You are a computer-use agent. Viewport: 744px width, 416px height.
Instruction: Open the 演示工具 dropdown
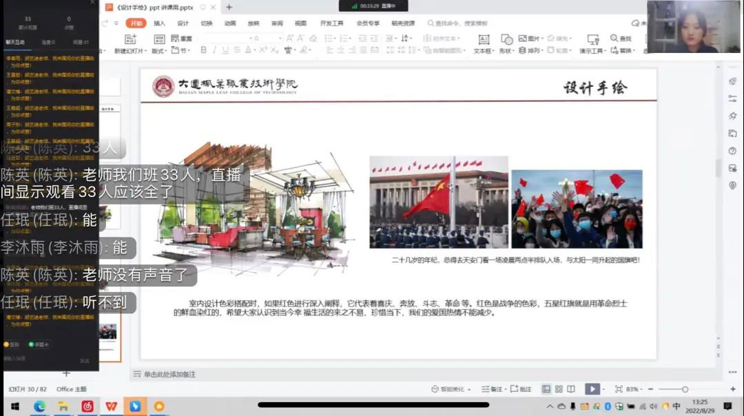[x=592, y=50]
